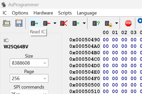Open the Program IC options arrow
This screenshot has height=94, width=142.
point(55,23)
